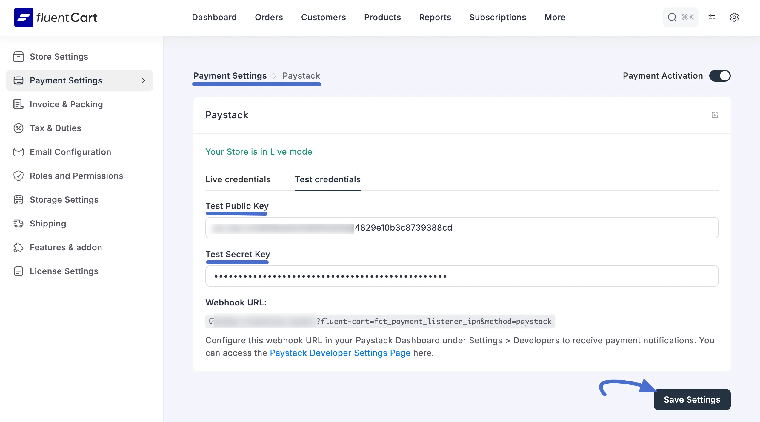Open the Paystack Developer Settings Page link
760x422 pixels.
pos(340,353)
